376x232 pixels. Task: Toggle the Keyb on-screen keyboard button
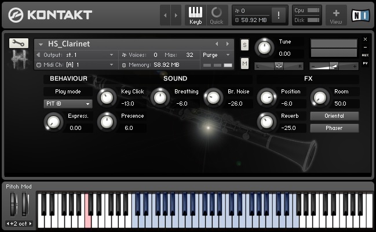coord(196,15)
